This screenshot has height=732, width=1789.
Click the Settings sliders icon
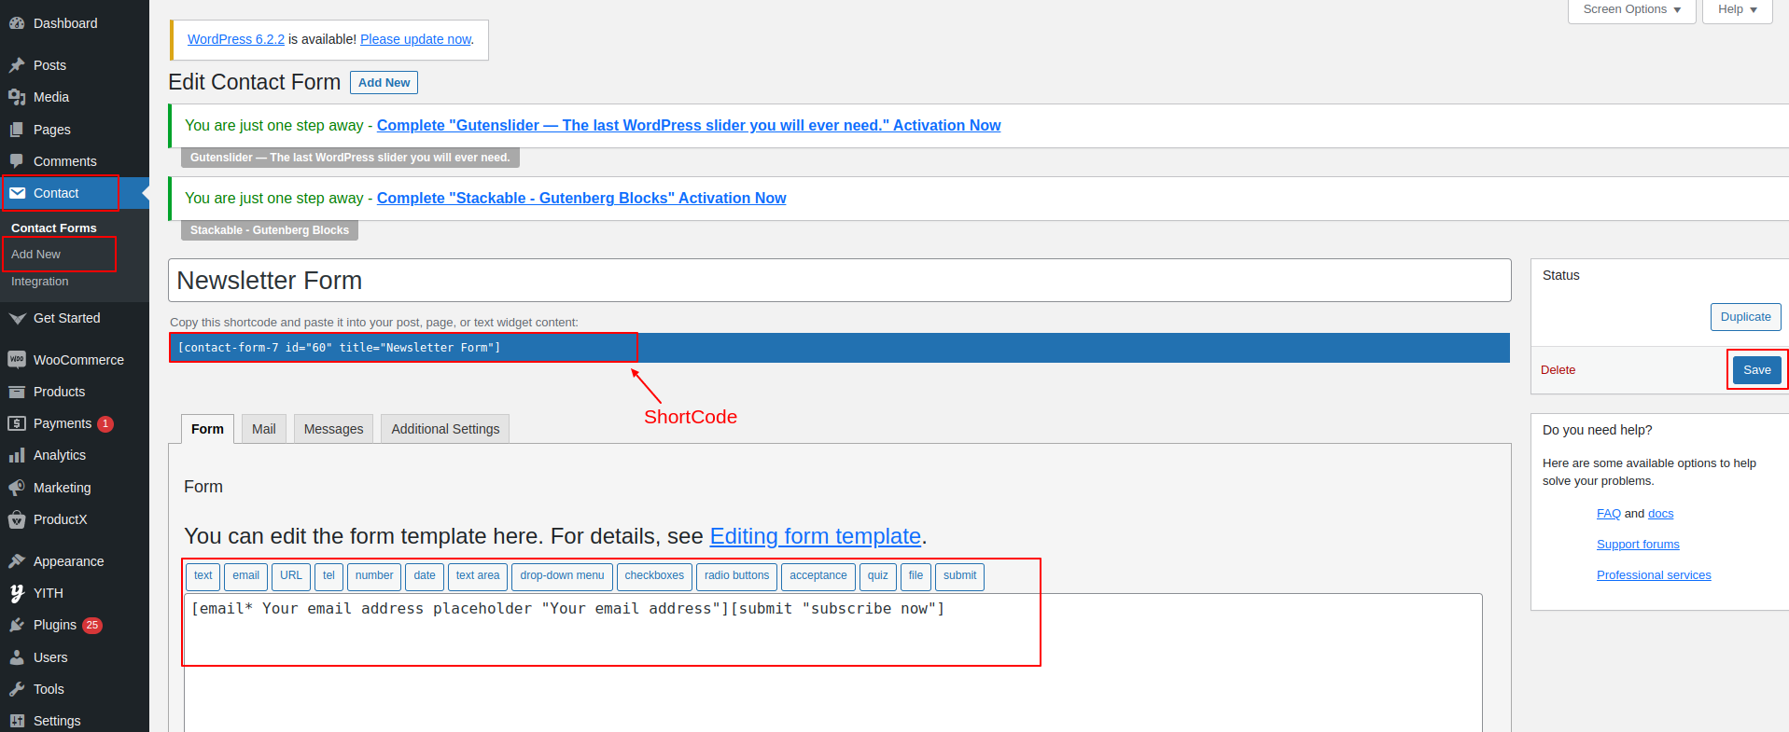[x=17, y=721]
